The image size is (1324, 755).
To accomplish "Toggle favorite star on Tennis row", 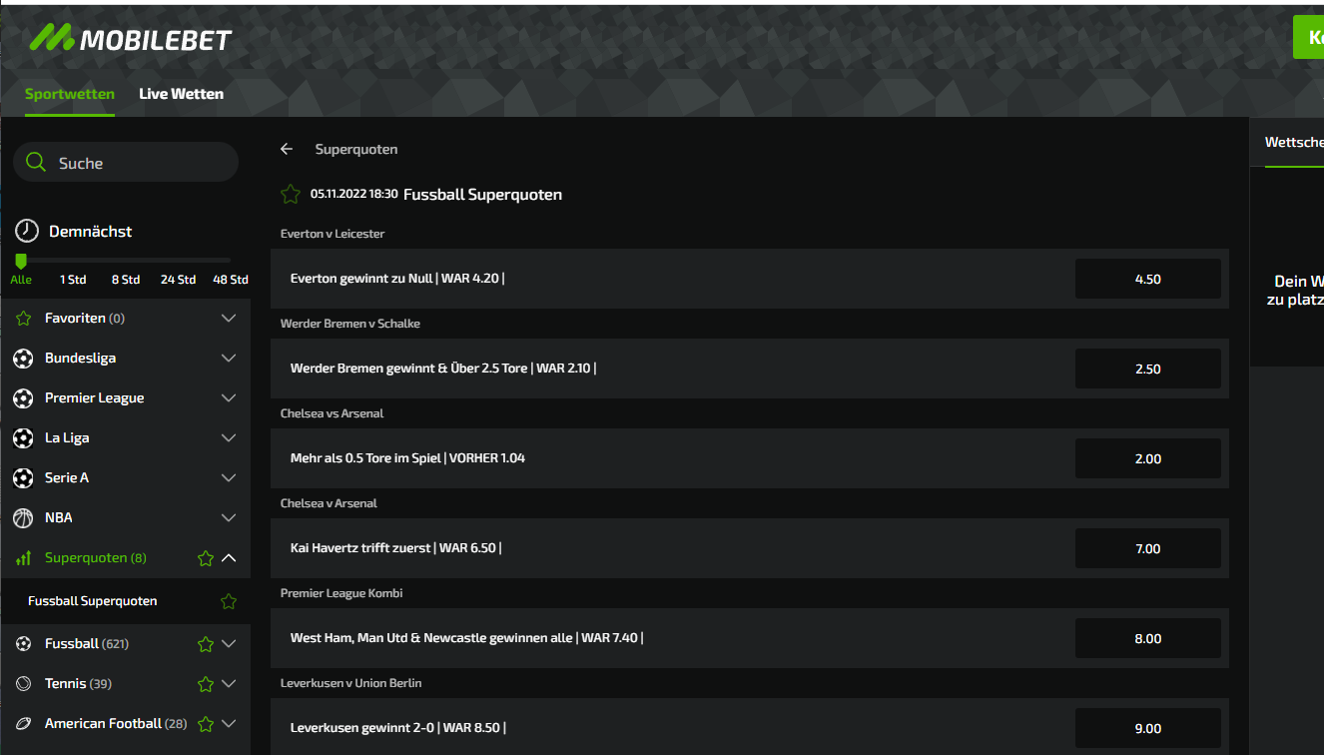I will (206, 684).
